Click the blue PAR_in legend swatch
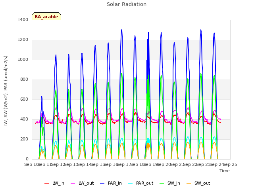 pos(102,184)
